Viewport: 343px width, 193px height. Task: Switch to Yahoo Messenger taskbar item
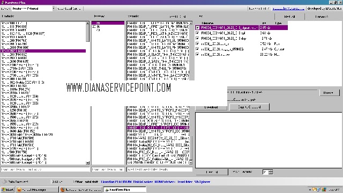tap(37, 190)
